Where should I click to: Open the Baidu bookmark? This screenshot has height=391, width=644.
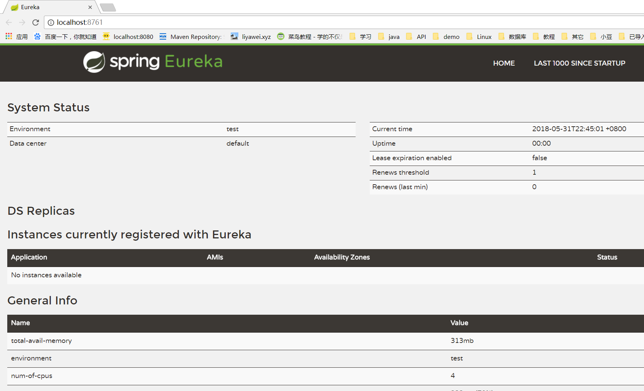(x=65, y=37)
